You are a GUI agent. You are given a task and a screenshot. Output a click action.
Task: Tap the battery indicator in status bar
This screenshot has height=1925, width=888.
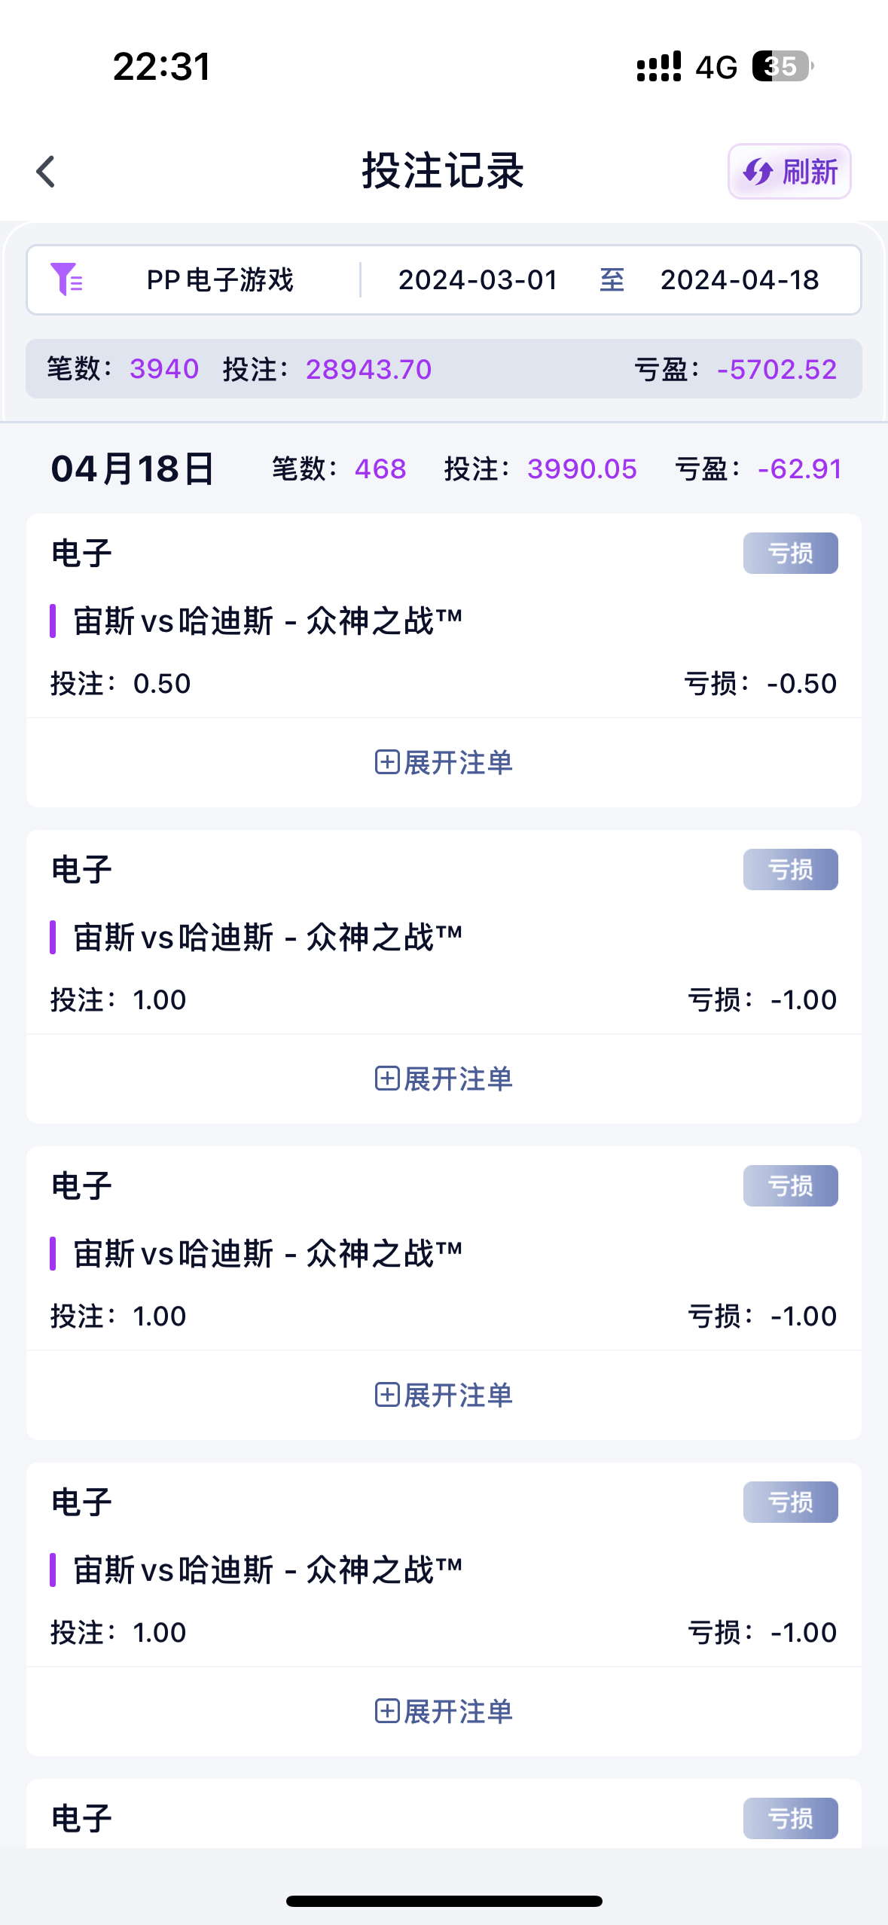782,66
